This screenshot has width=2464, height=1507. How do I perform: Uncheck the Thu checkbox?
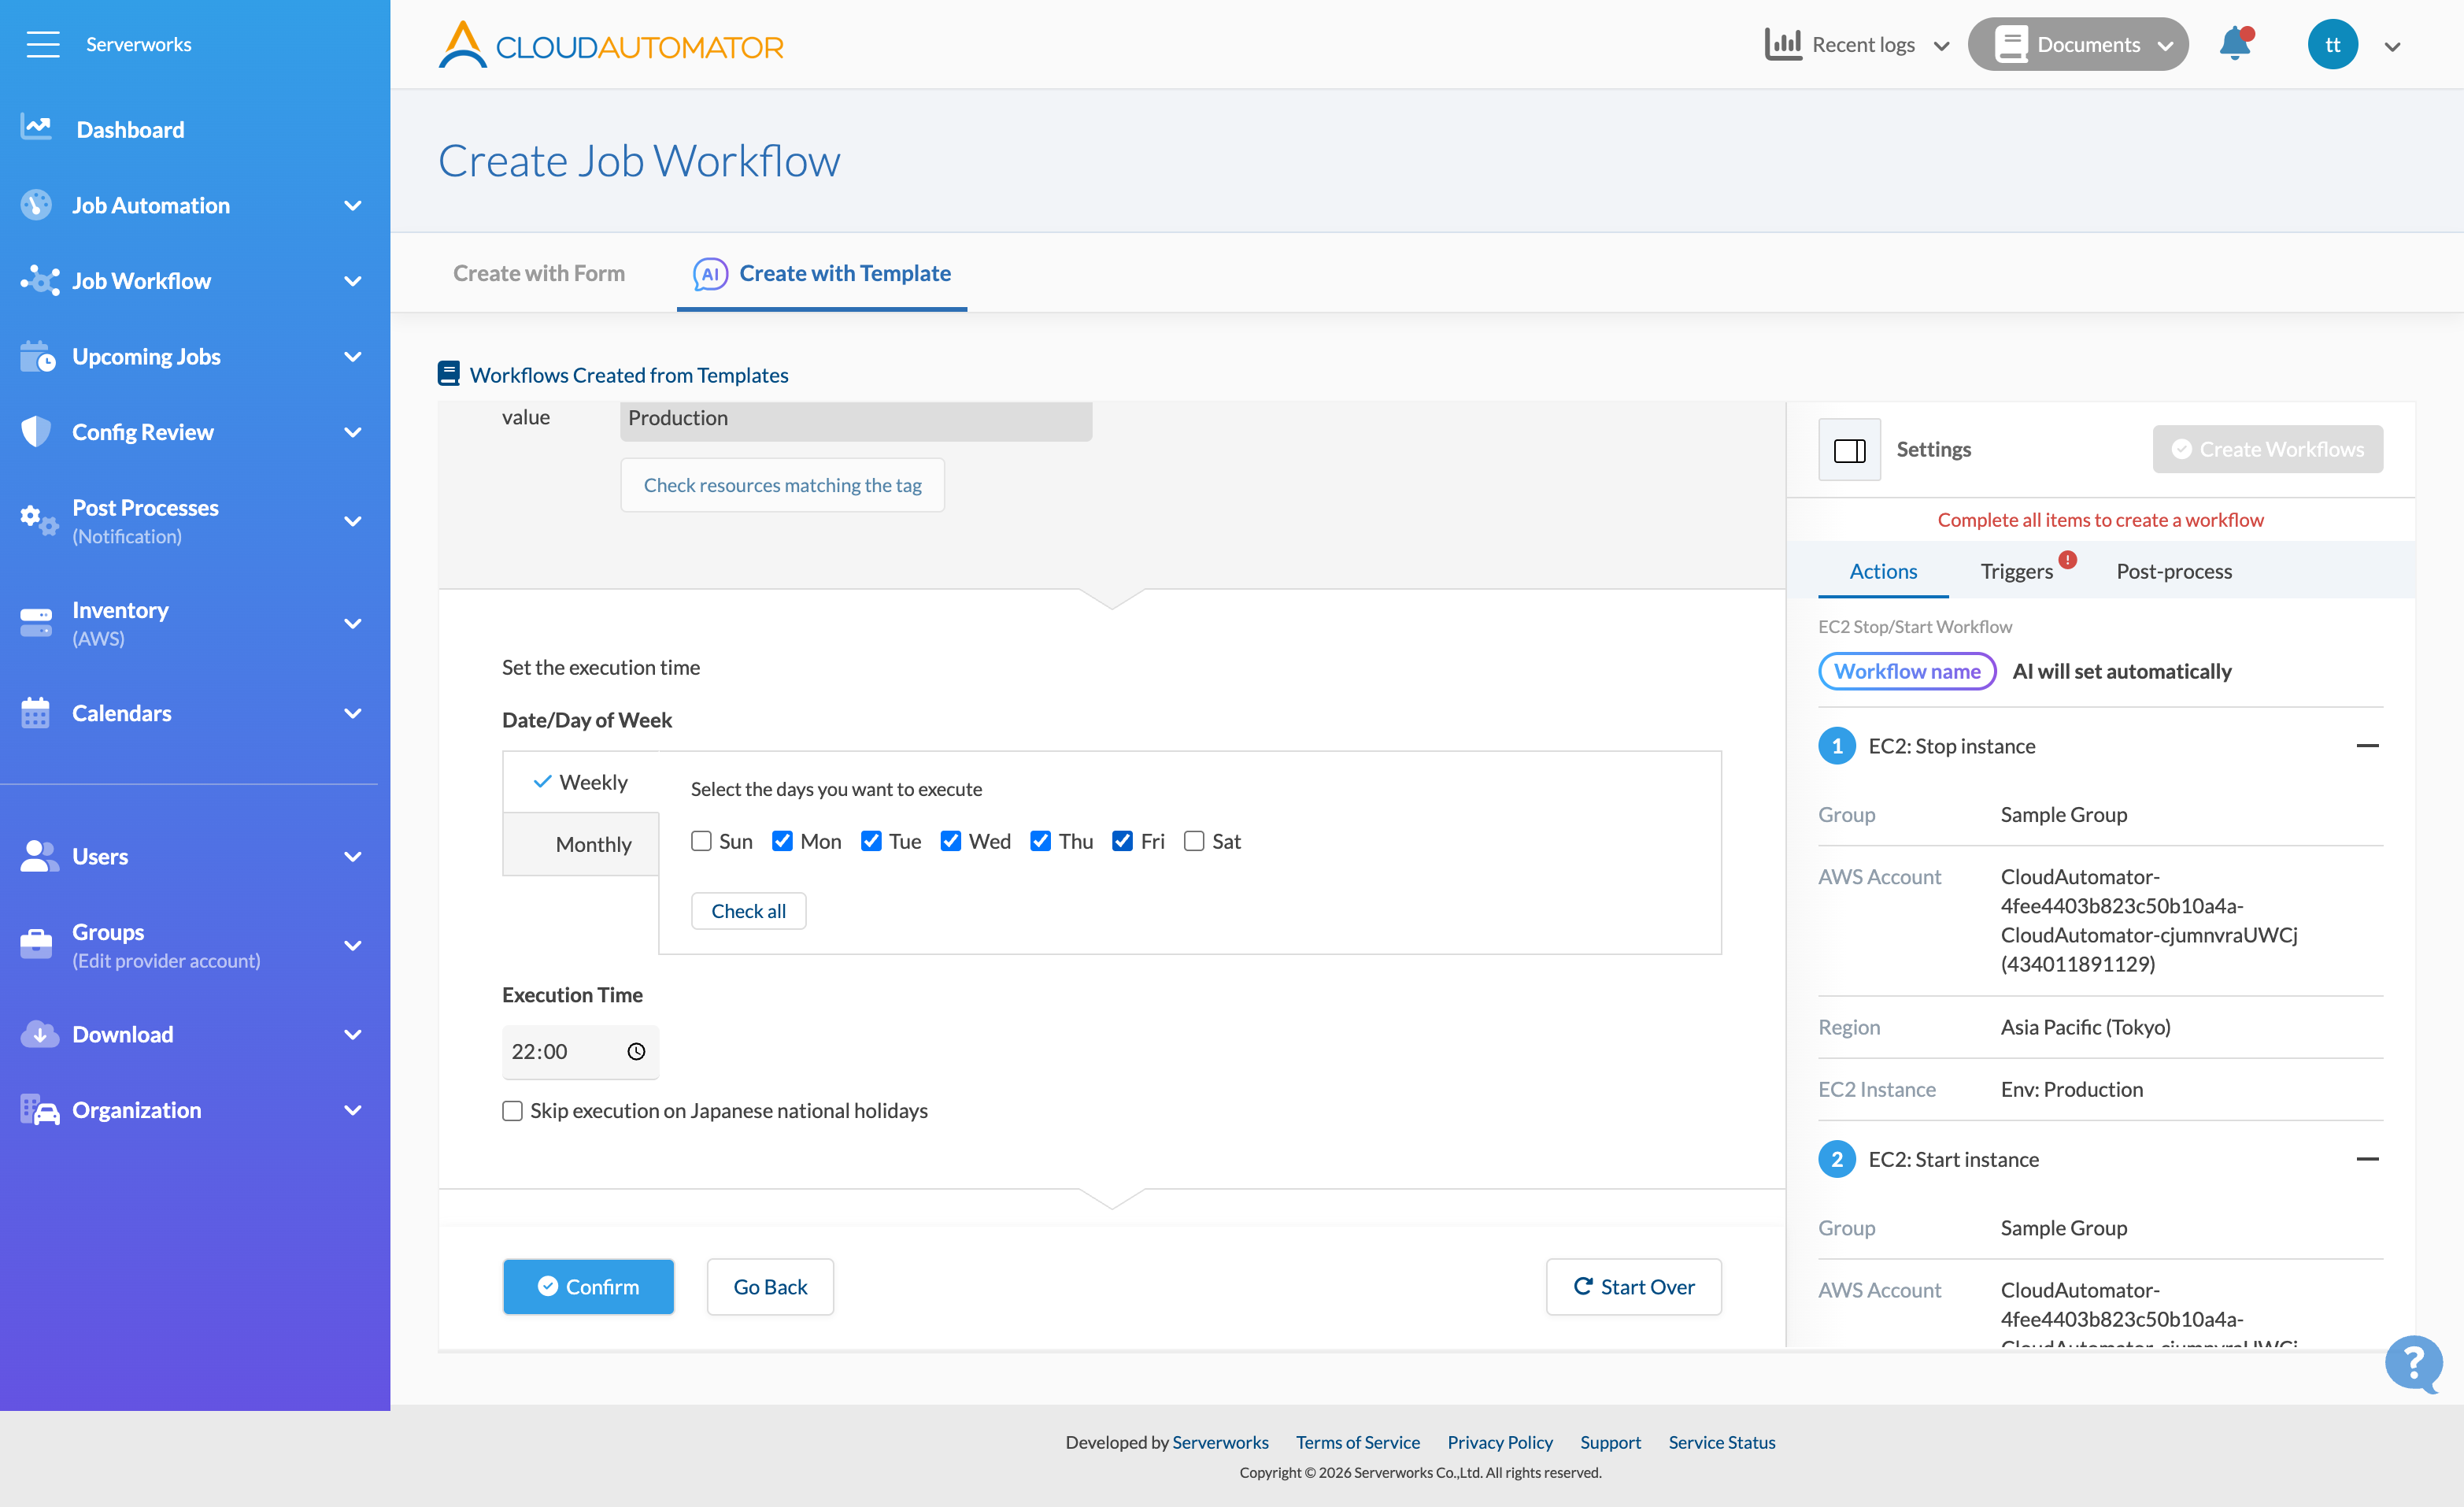coord(1041,841)
